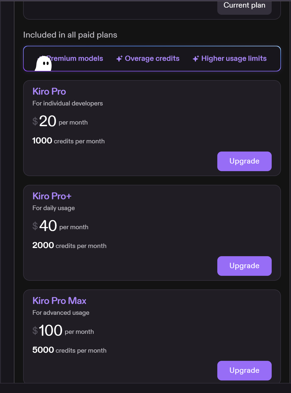Viewport: 291px width, 393px height.
Task: Click the $20 per month price
Action: pos(60,121)
